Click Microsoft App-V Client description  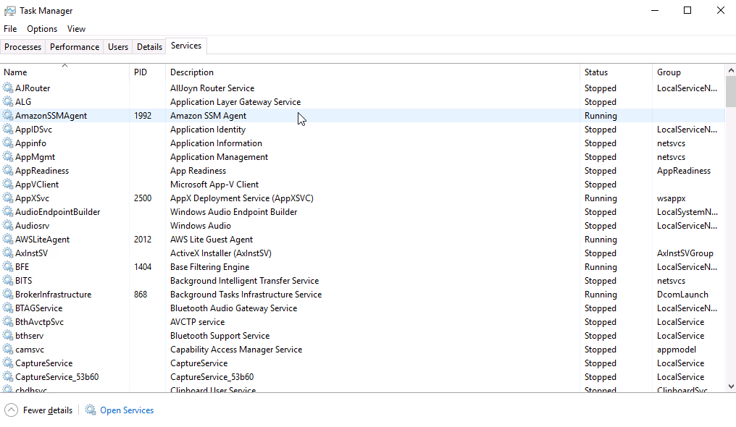coord(214,185)
